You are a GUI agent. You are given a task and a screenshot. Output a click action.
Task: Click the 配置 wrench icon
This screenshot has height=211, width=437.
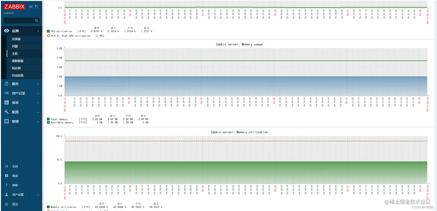point(7,112)
